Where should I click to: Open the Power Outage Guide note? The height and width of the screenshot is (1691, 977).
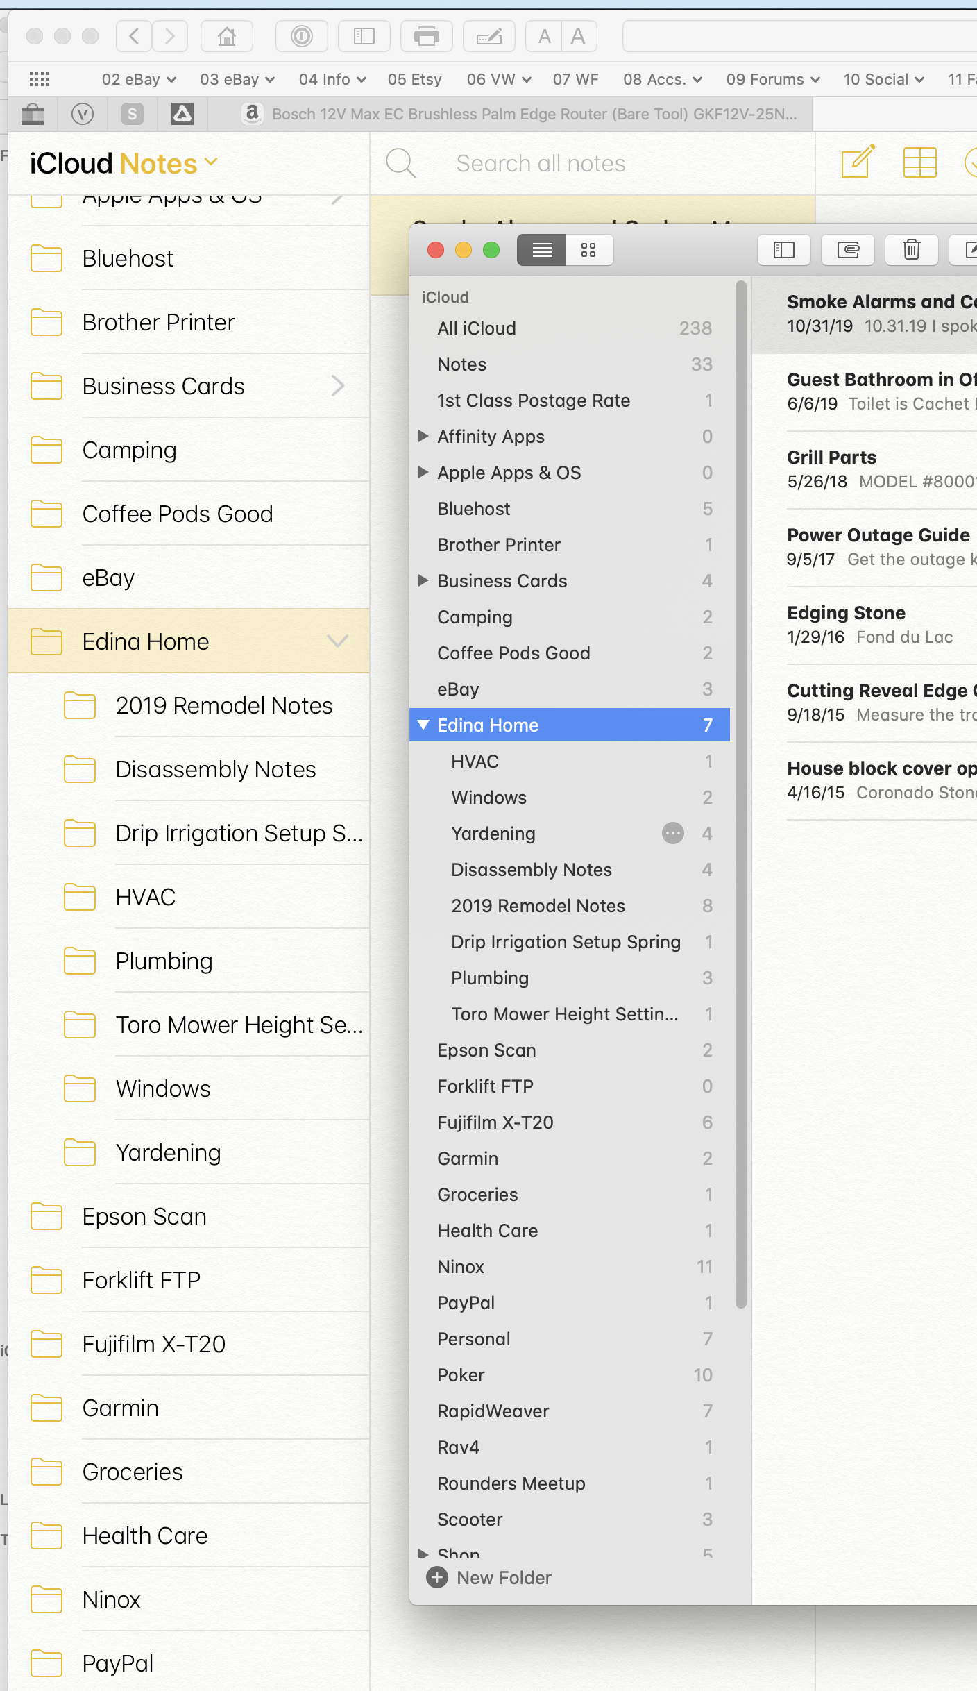coord(865,547)
